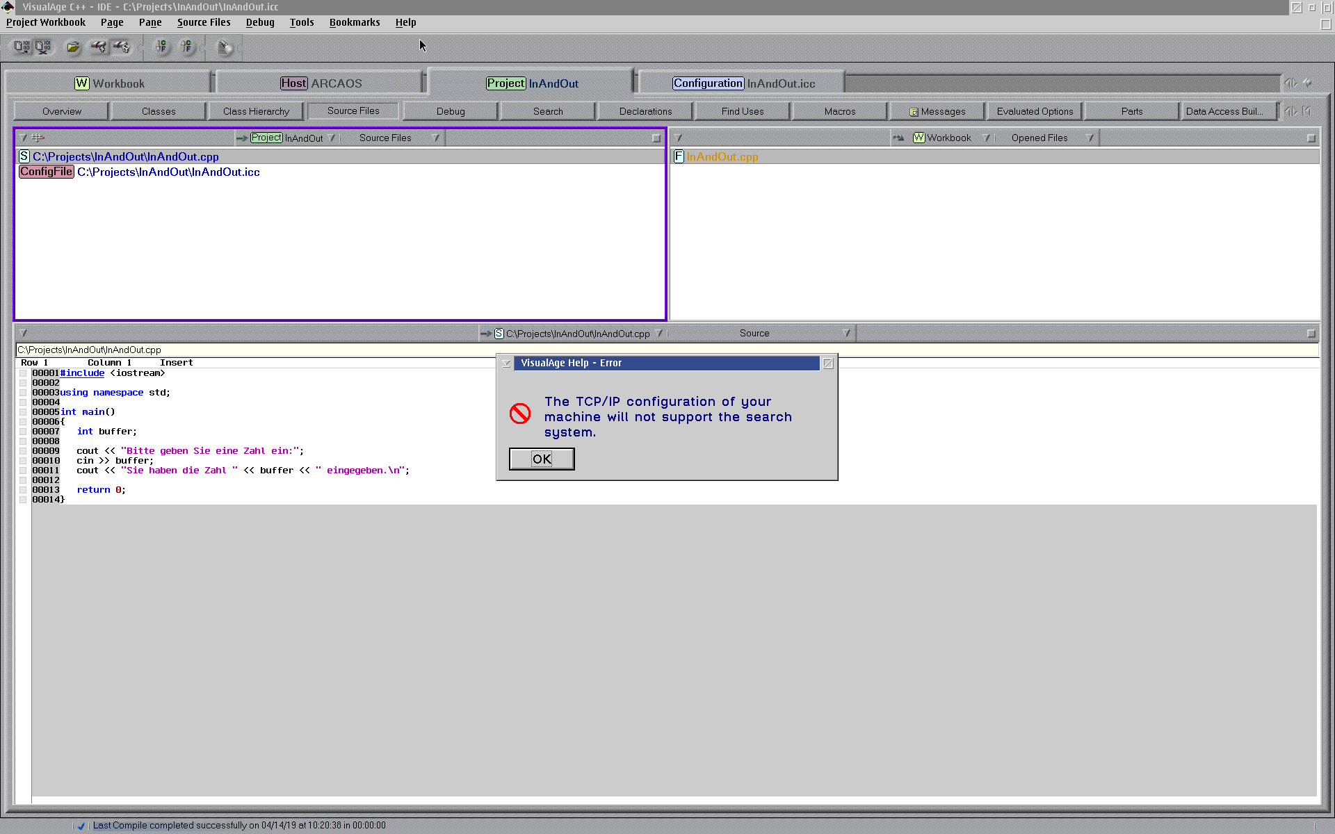This screenshot has height=834, width=1335.
Task: Toggle the line marker box at line 00007
Action: pos(23,432)
